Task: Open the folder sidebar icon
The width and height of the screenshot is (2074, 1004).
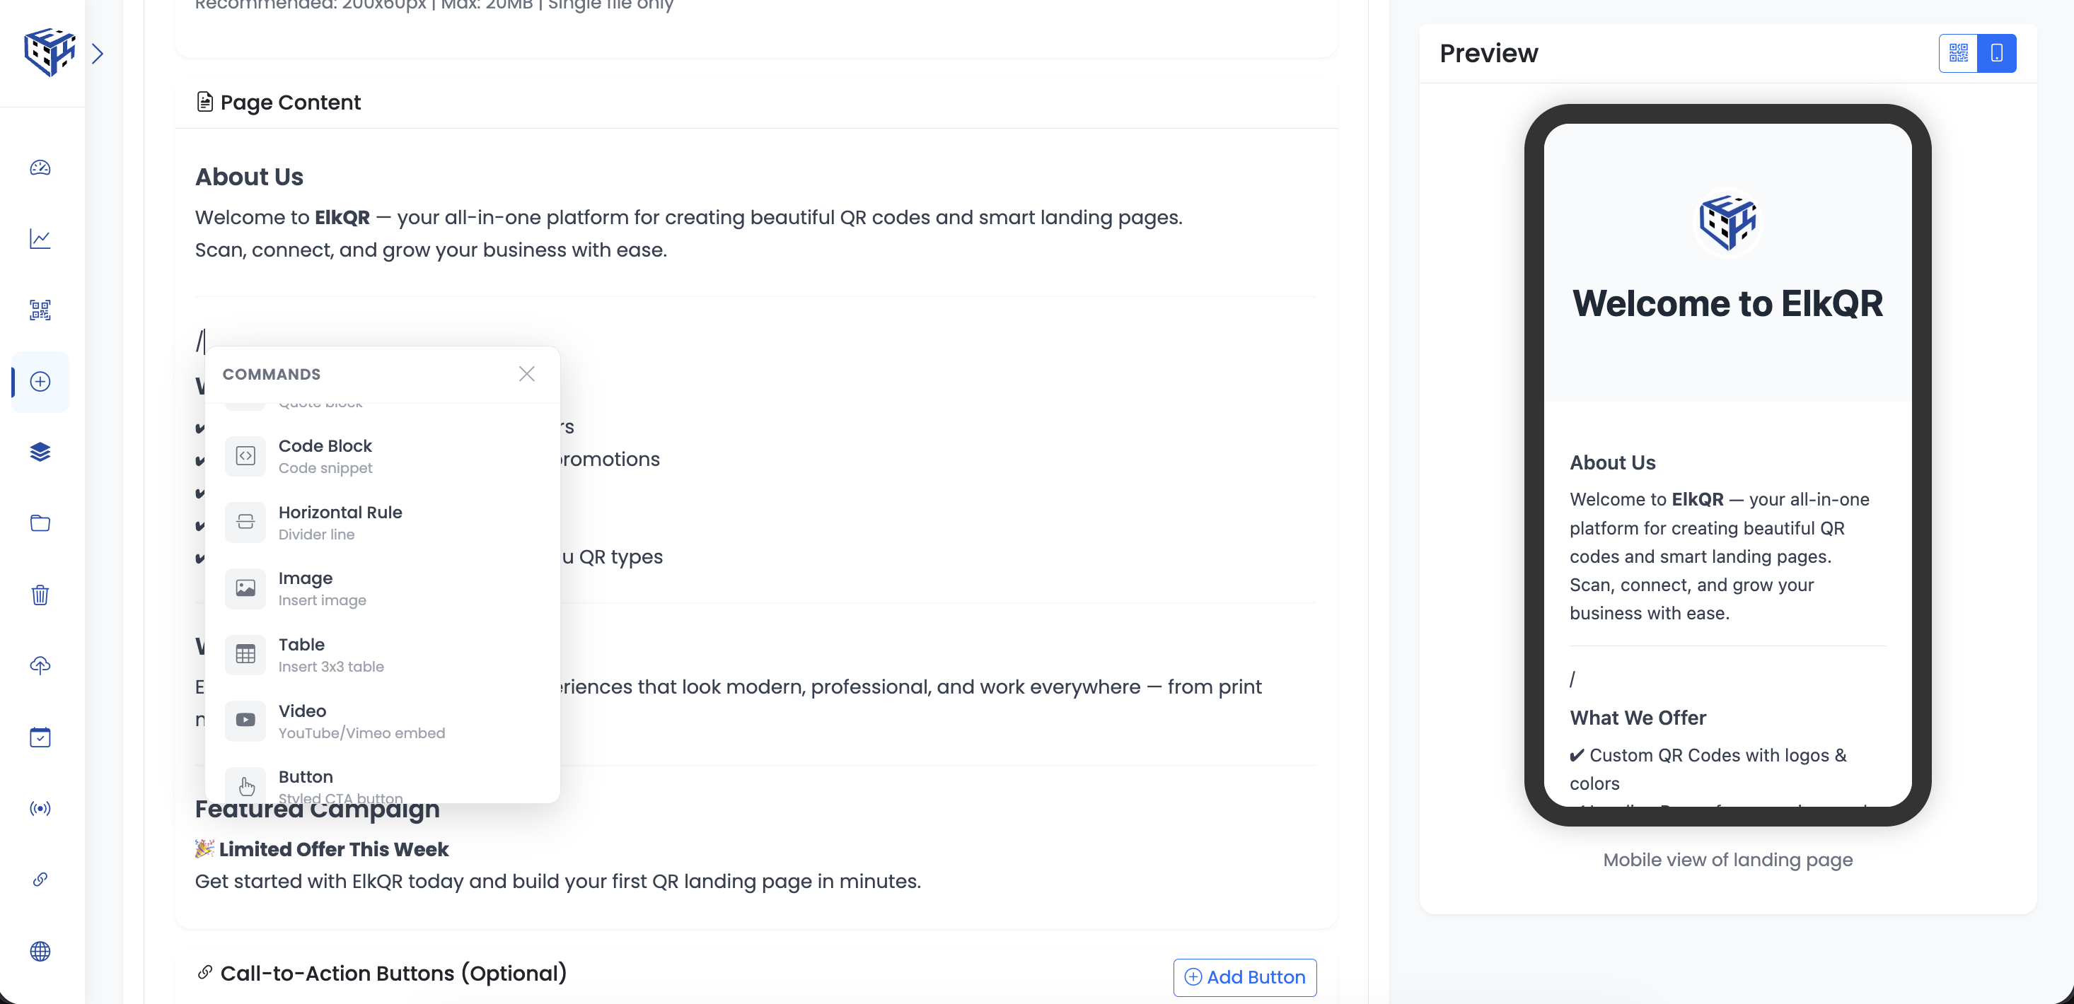Action: click(40, 523)
